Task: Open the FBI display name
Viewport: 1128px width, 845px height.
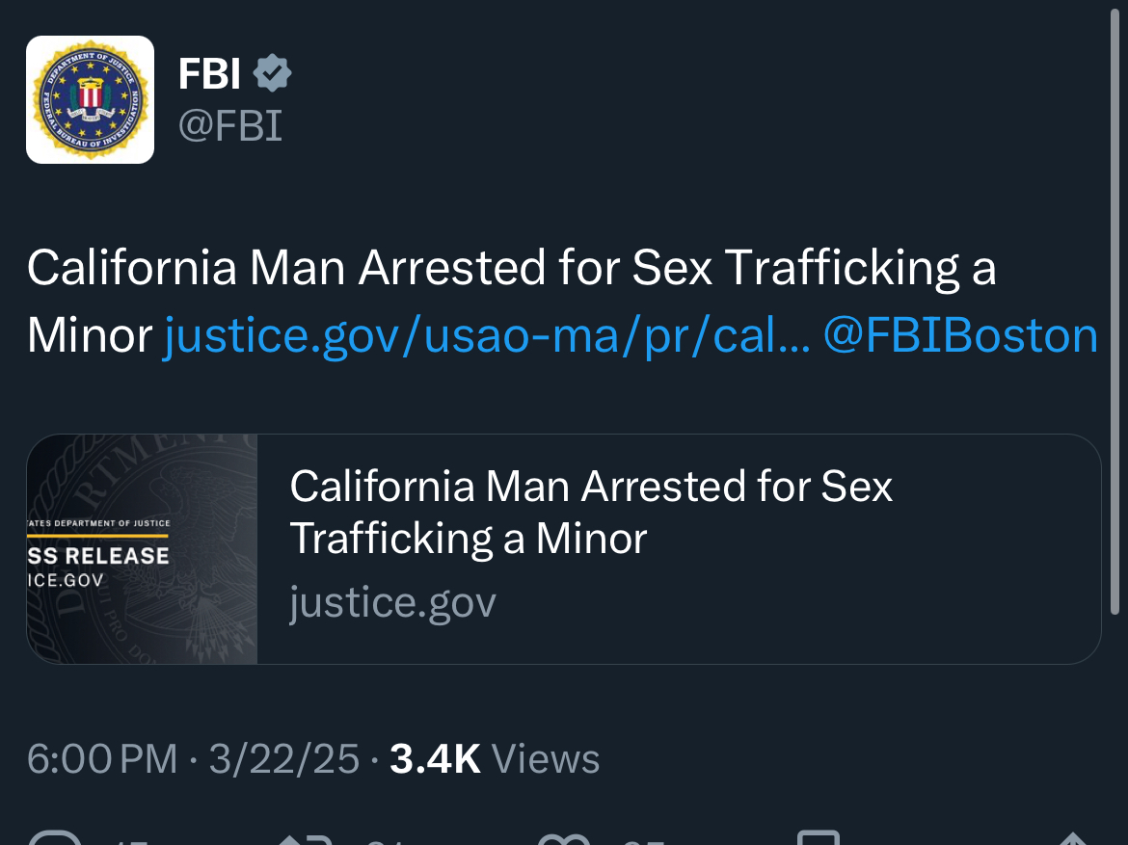Action: [x=209, y=73]
